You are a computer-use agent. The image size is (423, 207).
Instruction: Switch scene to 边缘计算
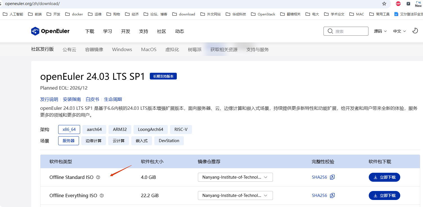coord(94,140)
